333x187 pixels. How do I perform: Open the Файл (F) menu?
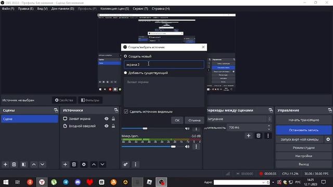pos(8,9)
